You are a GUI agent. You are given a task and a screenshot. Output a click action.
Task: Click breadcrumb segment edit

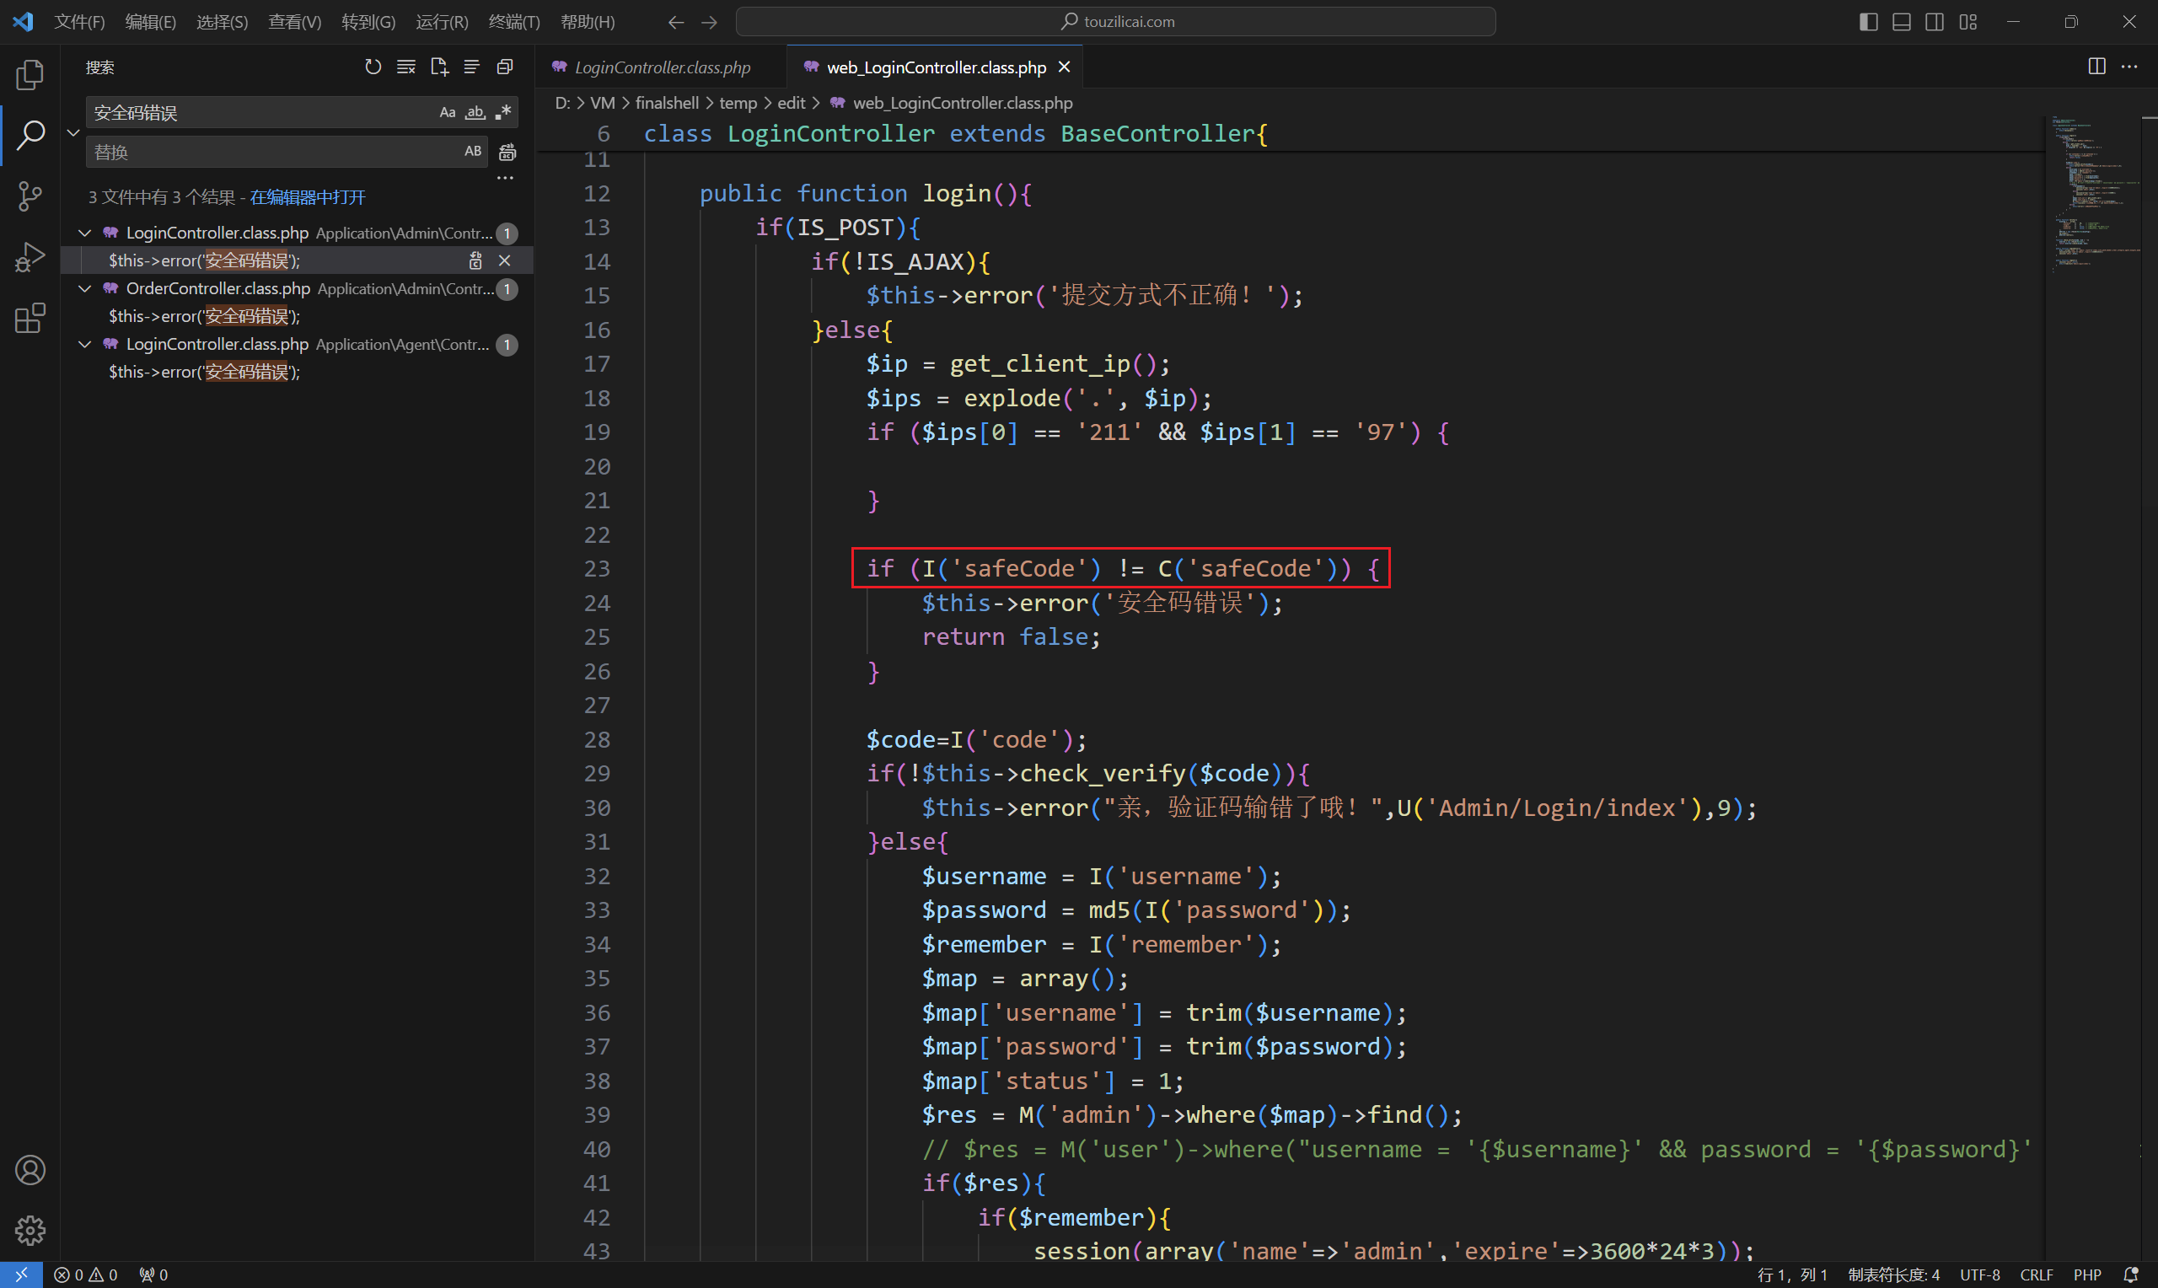pyautogui.click(x=791, y=102)
